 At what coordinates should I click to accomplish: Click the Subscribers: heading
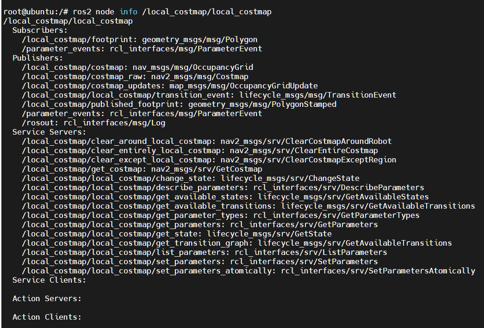click(x=40, y=30)
